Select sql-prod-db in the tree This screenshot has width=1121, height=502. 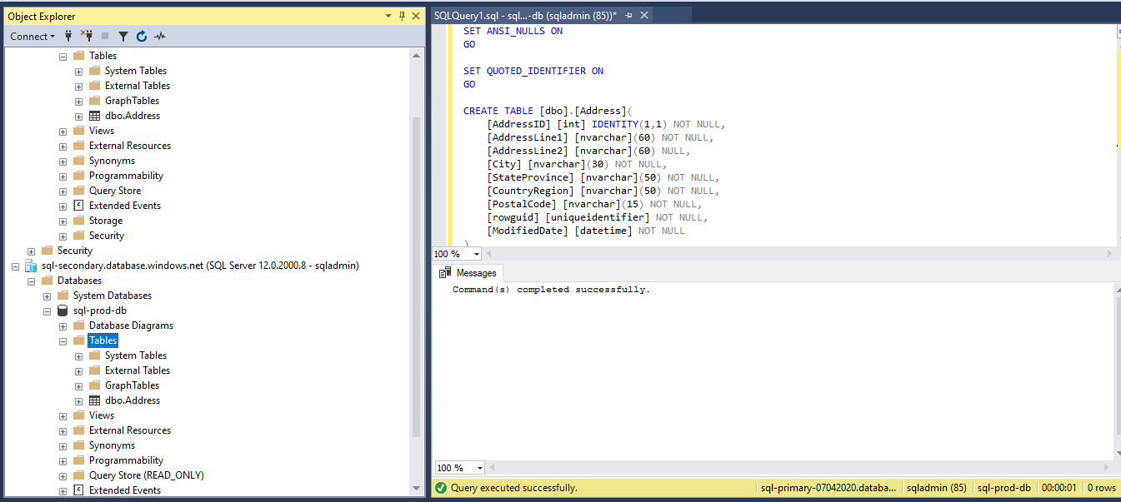click(x=100, y=311)
